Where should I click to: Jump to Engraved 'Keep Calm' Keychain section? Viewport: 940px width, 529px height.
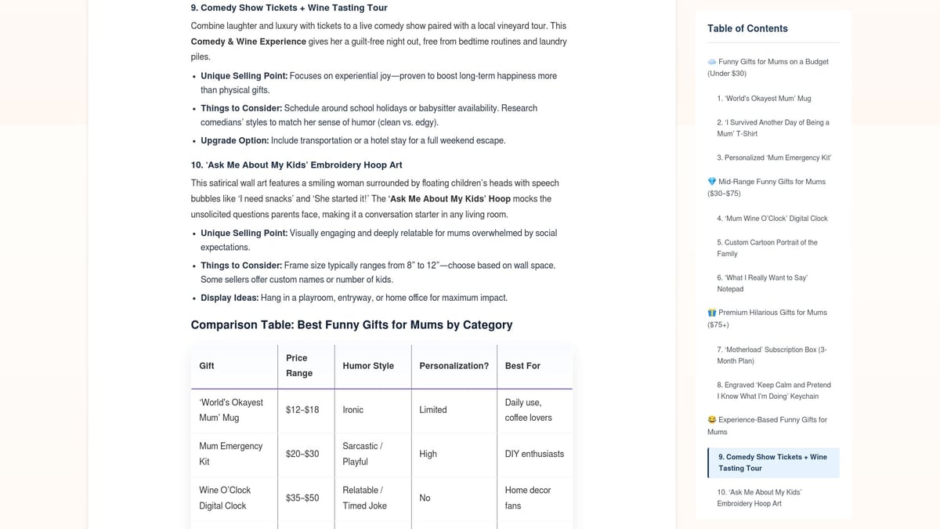point(774,390)
